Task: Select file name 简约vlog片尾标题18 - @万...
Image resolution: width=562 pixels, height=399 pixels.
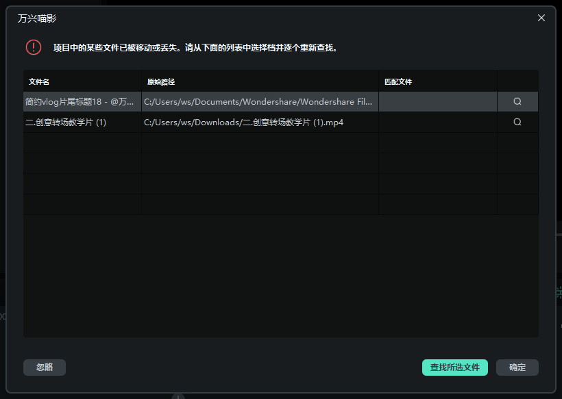Action: 82,101
